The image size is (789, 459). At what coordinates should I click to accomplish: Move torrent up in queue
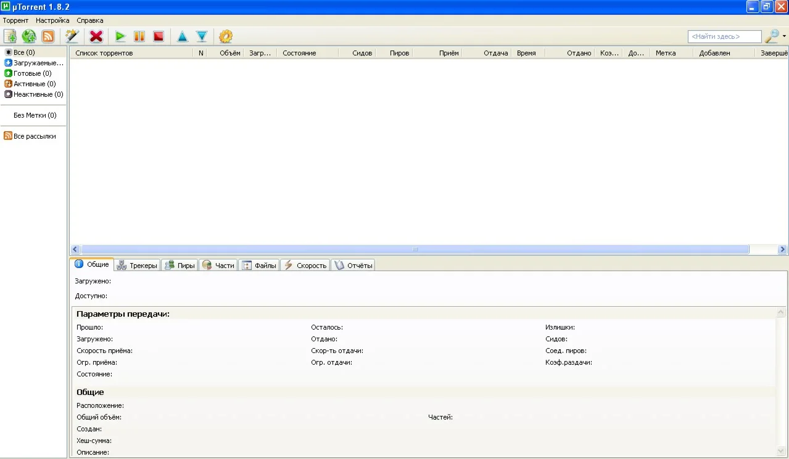(x=182, y=36)
